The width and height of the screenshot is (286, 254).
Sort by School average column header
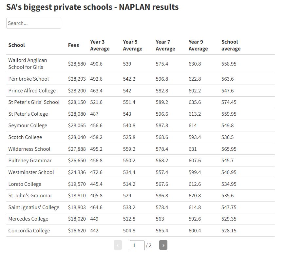click(231, 45)
